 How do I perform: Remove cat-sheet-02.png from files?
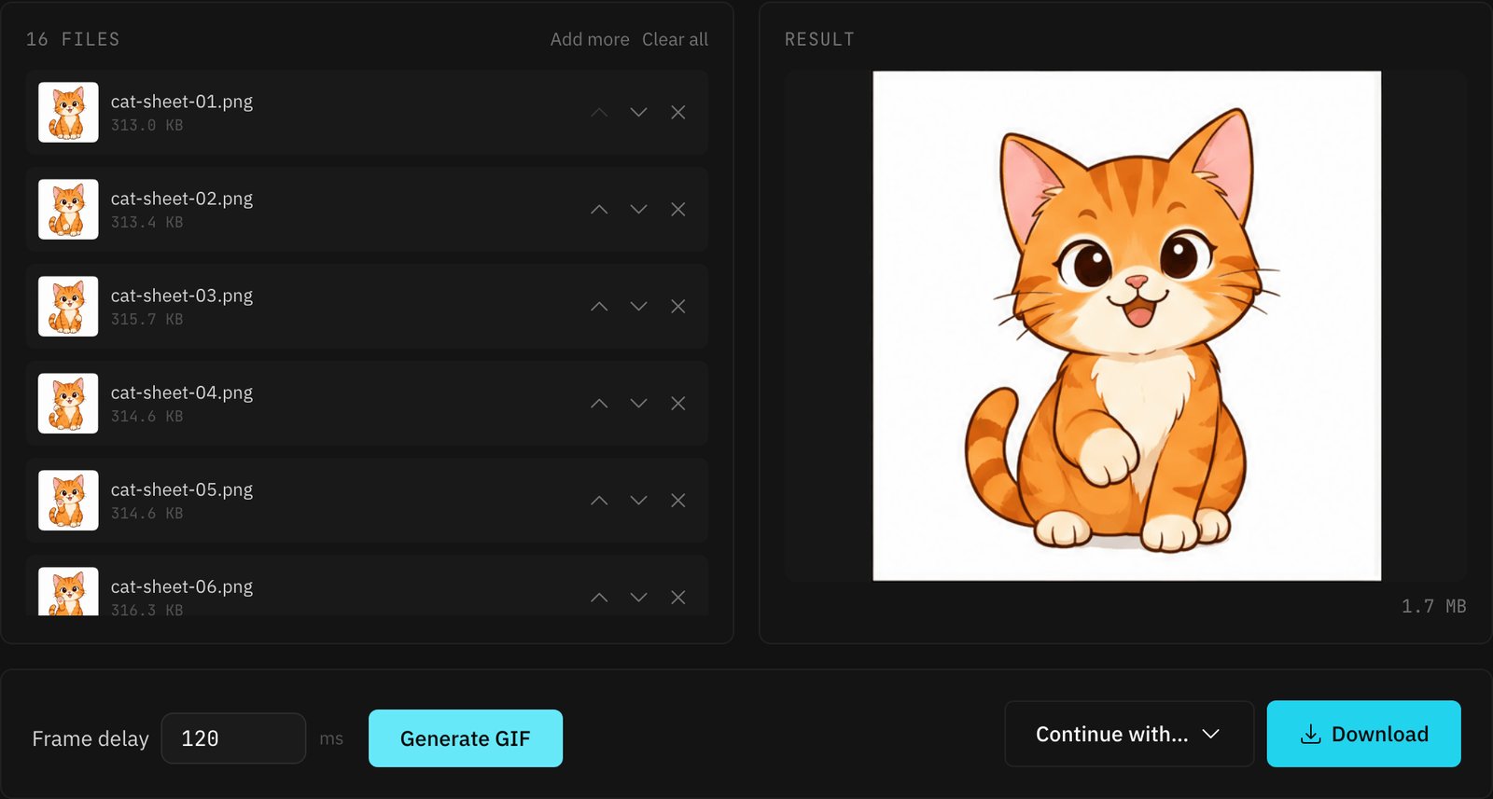pyautogui.click(x=678, y=209)
